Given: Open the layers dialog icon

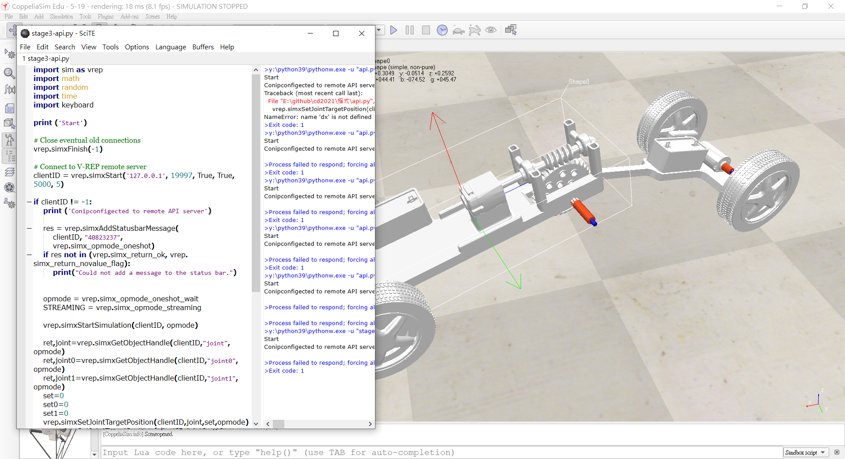Looking at the screenshot, I should 10,172.
